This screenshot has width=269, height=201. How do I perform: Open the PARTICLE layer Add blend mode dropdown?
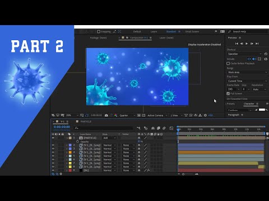[109, 138]
